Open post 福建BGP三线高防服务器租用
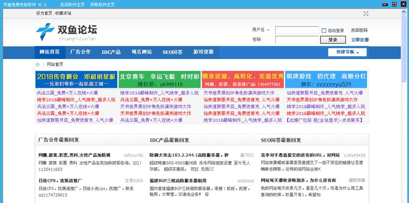Viewport: 409px width, 203px height. pos(178,181)
